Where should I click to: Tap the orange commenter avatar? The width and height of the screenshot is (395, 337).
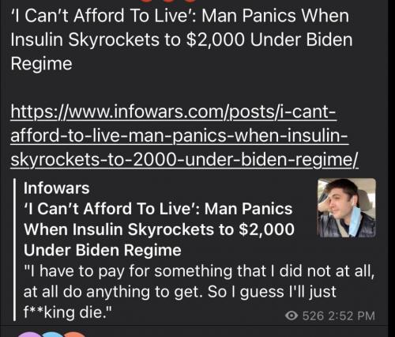[x=75, y=335]
